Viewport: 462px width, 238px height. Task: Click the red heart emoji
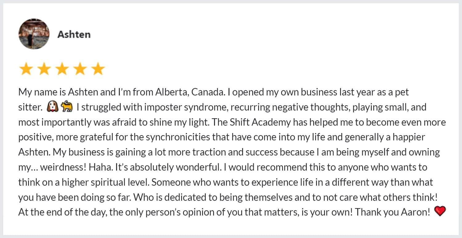coord(440,212)
